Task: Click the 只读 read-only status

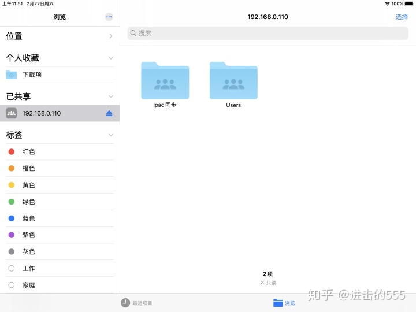Action: (x=268, y=283)
